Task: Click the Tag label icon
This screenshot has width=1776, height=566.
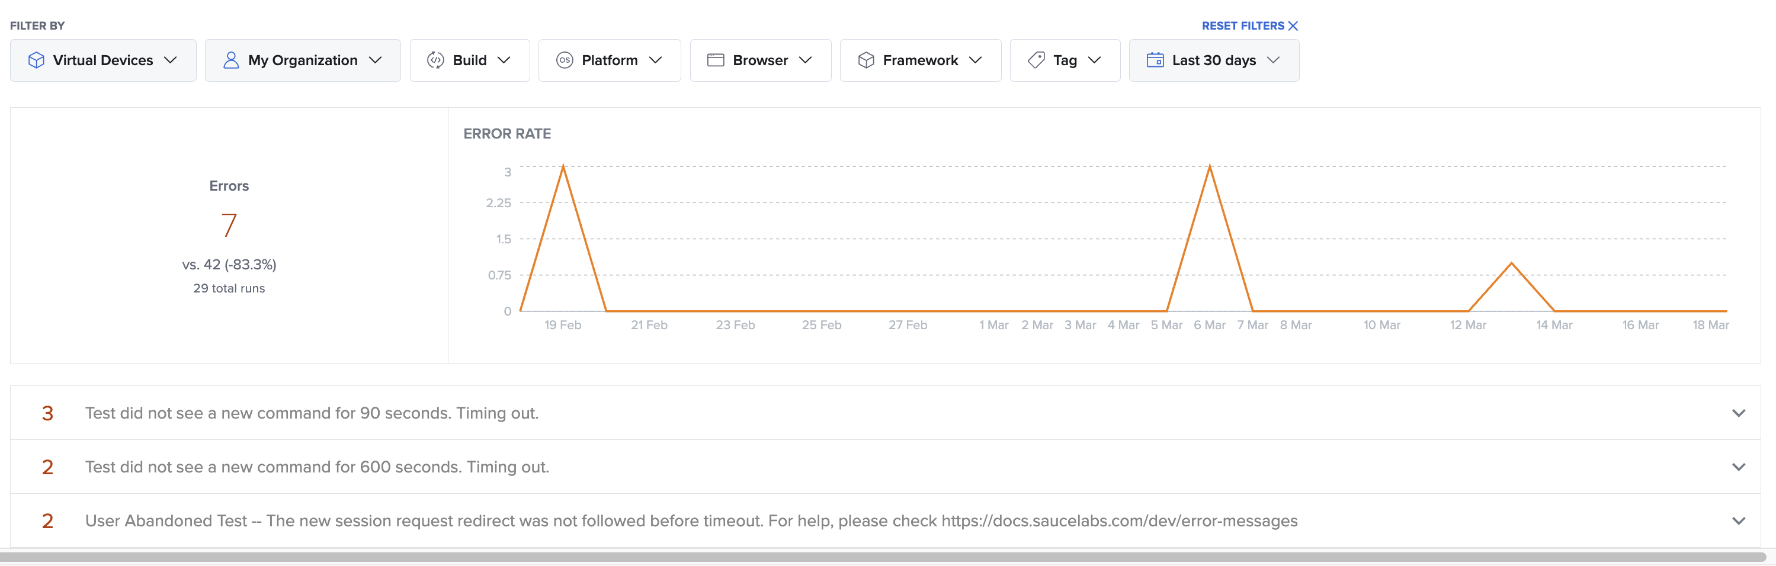Action: pos(1036,60)
